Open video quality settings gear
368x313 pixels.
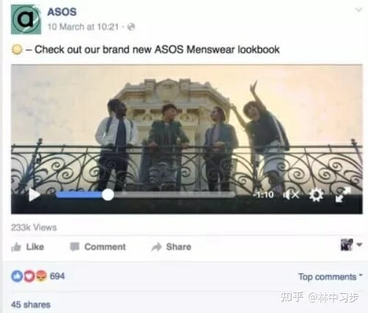[x=316, y=195]
